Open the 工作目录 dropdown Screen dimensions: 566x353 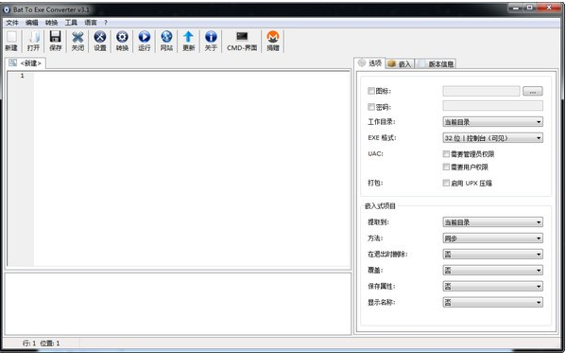coord(492,122)
